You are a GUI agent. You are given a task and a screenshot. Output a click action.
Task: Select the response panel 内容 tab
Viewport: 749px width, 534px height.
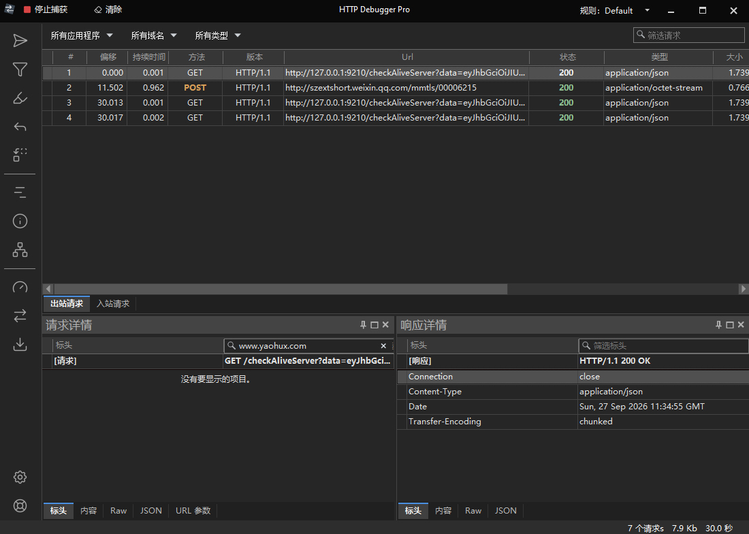(443, 511)
